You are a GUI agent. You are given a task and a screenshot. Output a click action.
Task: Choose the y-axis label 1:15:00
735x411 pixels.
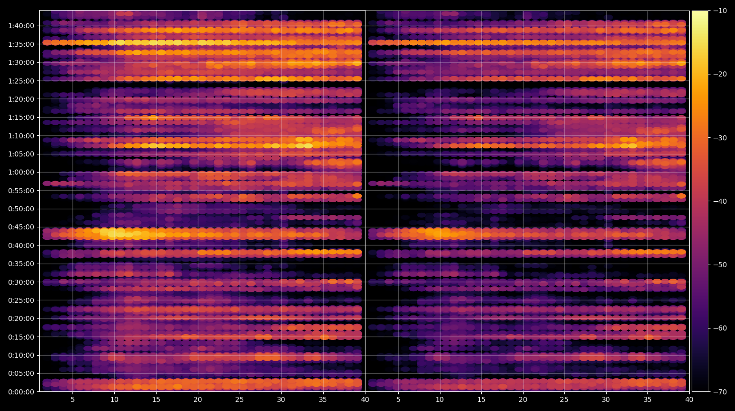(21, 117)
